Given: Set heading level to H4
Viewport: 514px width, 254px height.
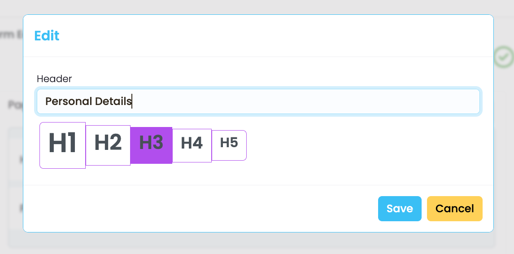Looking at the screenshot, I should pyautogui.click(x=192, y=145).
